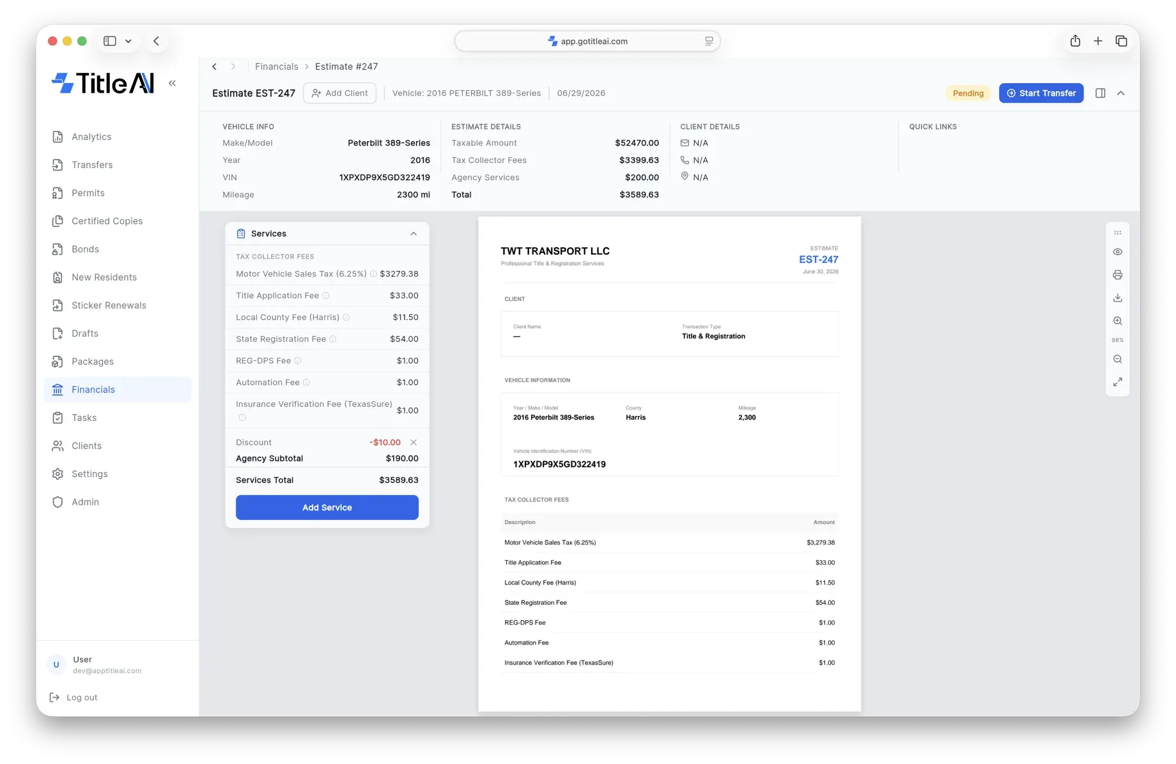Open Sticker Renewals page
1176x764 pixels.
coord(109,305)
